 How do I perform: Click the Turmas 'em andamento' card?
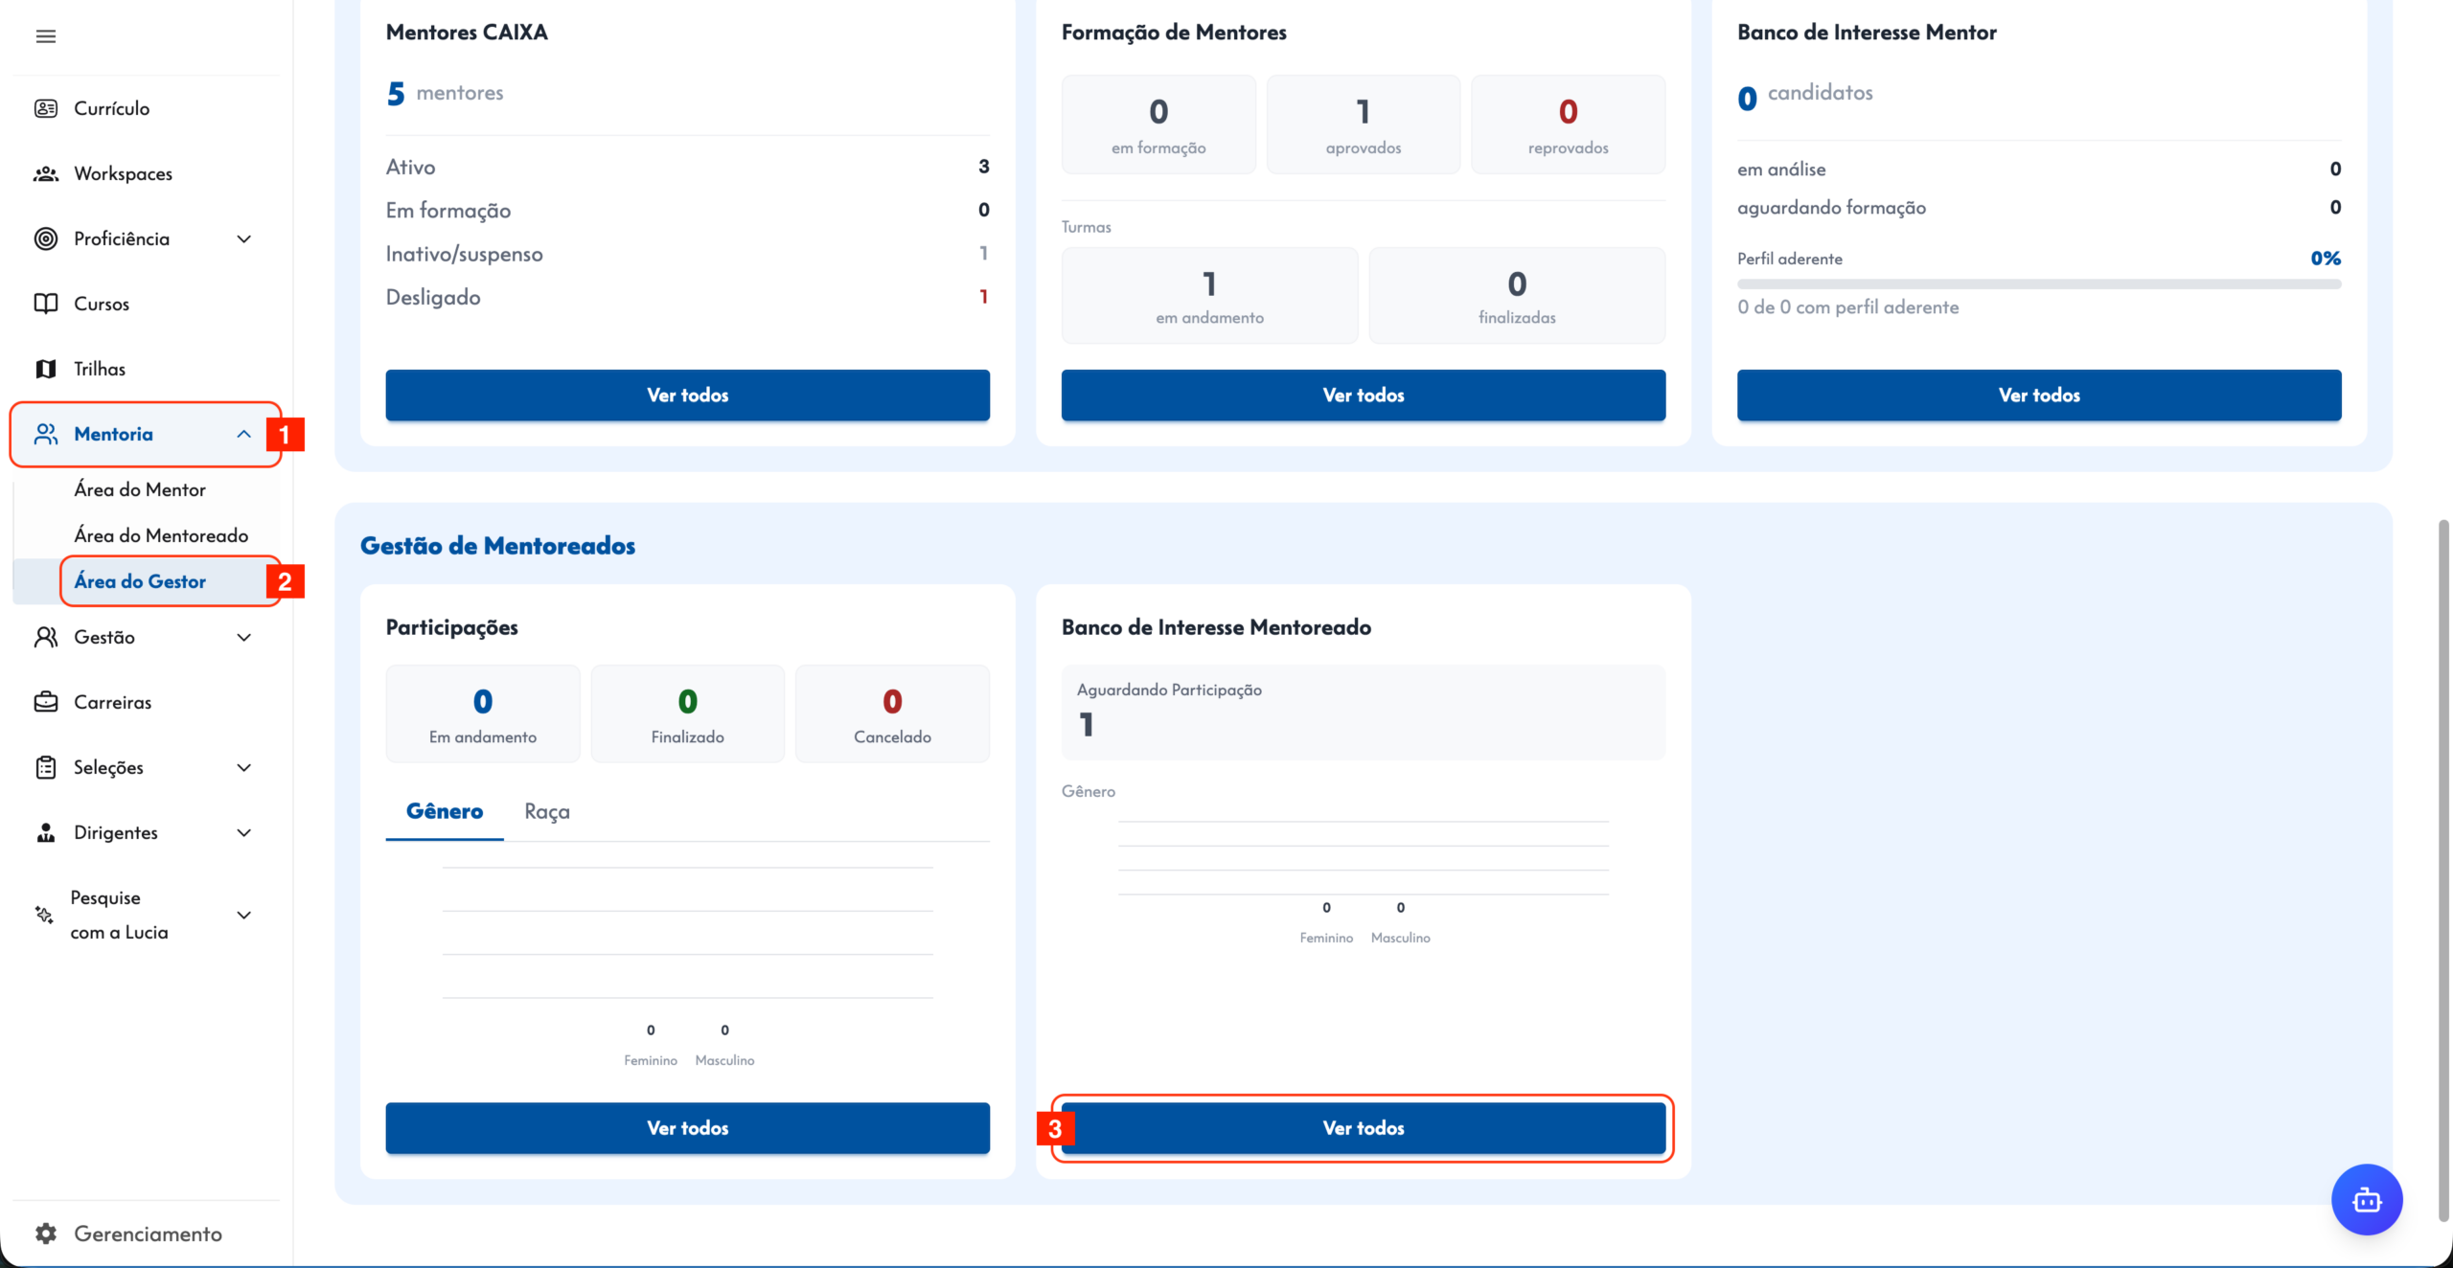pos(1209,295)
